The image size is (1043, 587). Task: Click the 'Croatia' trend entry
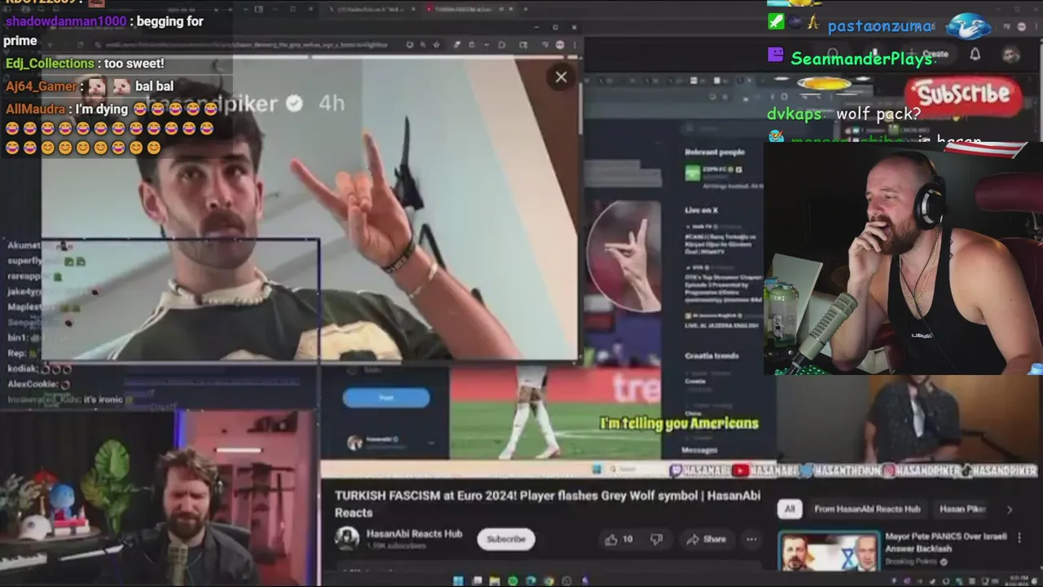(x=695, y=381)
